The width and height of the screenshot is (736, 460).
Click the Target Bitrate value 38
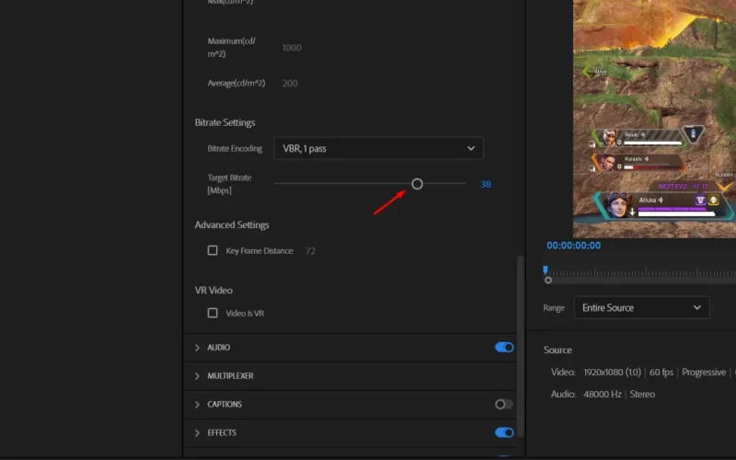(486, 185)
